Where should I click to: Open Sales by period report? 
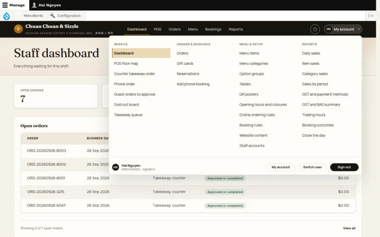pos(315,84)
